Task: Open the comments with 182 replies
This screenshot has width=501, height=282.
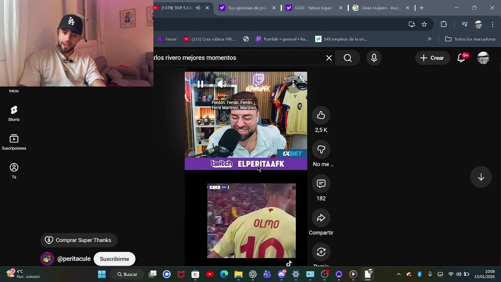Action: click(x=321, y=184)
